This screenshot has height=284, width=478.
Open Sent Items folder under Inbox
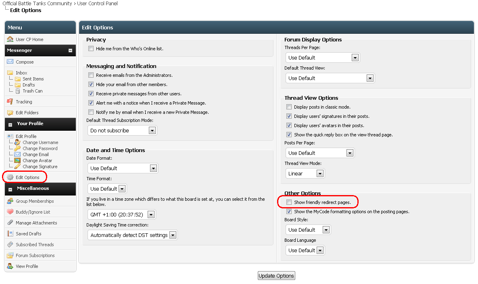coord(33,79)
